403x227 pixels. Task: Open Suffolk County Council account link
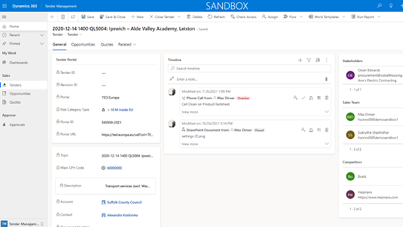coord(125,202)
